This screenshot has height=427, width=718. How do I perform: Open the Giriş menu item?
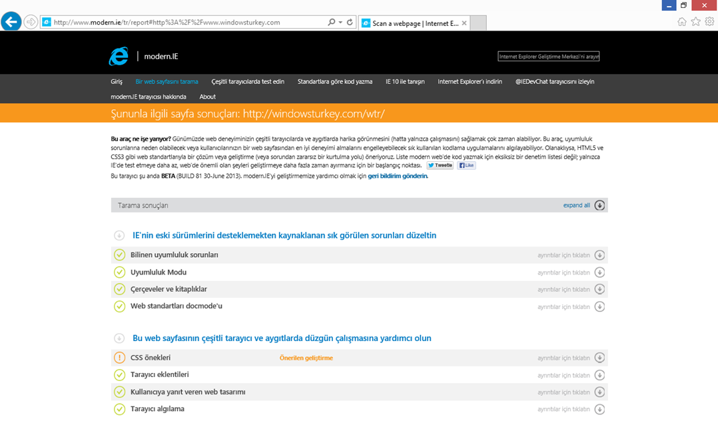click(x=117, y=81)
